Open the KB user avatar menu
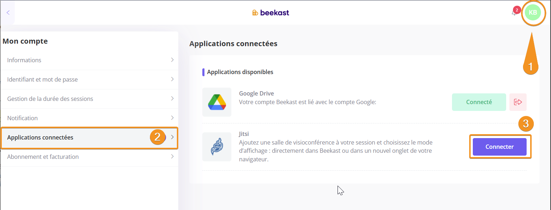The image size is (551, 210). click(533, 13)
